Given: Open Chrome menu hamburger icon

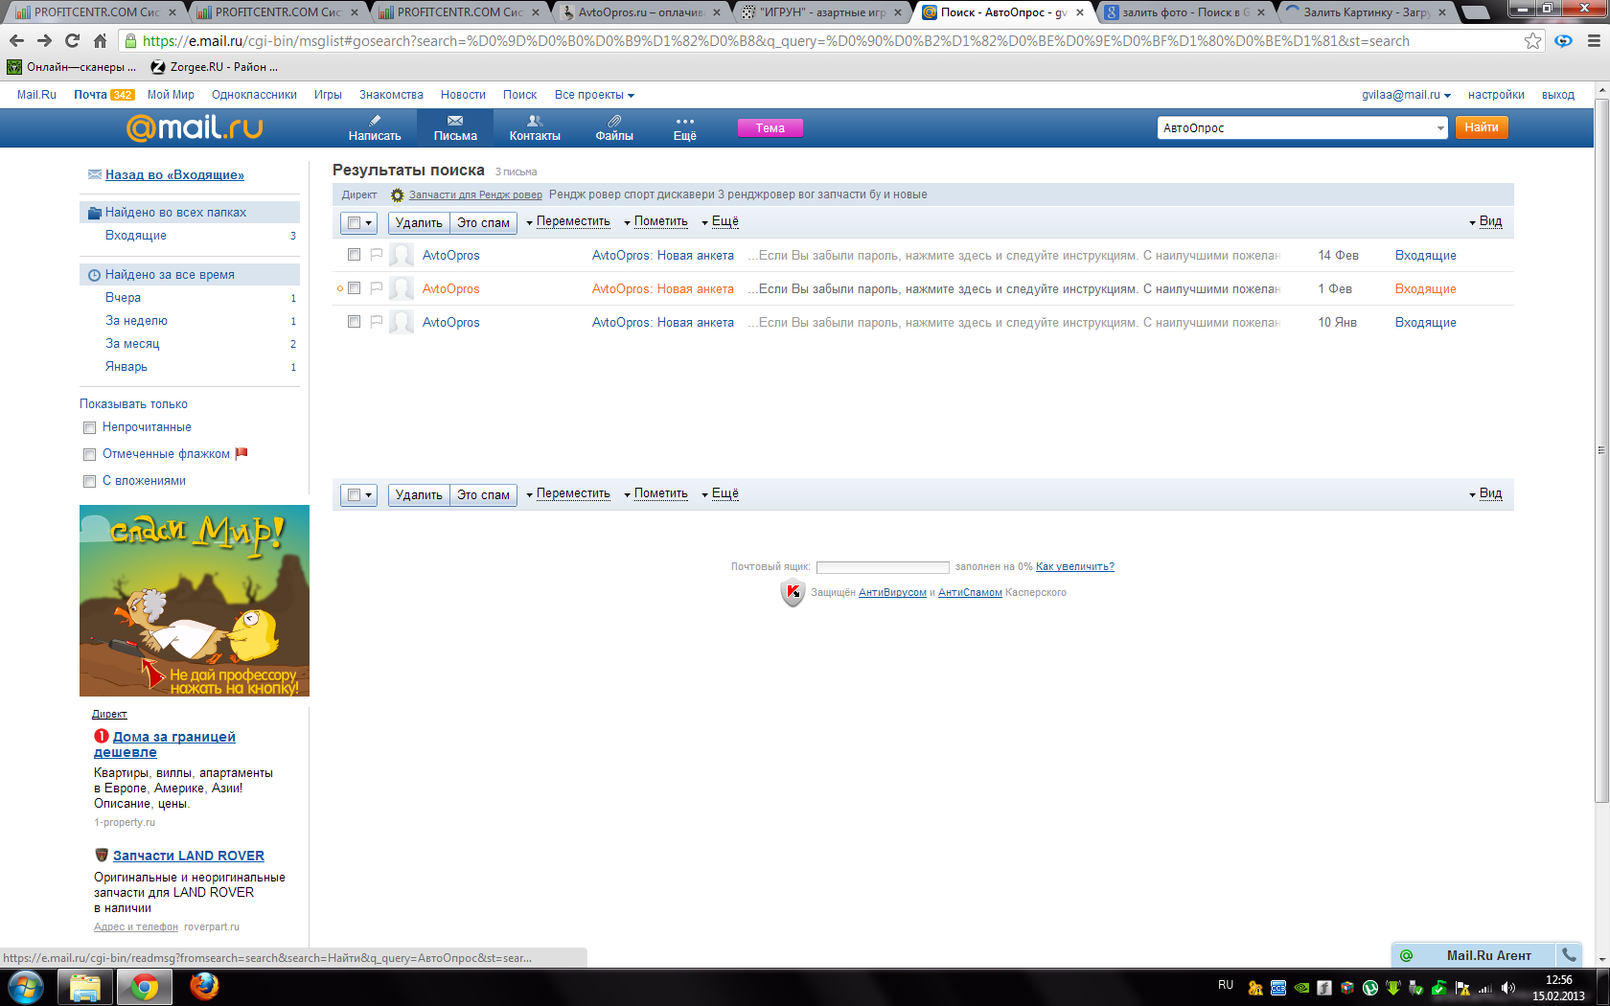Looking at the screenshot, I should 1594,41.
